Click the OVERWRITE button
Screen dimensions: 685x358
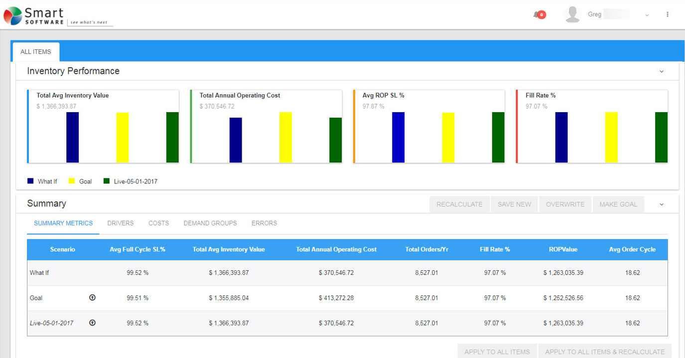pos(565,204)
